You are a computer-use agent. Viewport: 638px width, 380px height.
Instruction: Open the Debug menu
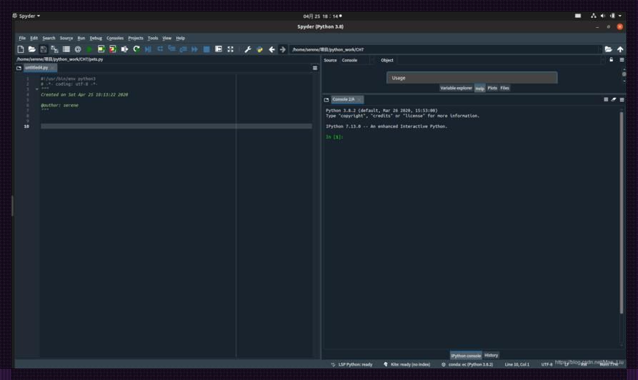96,38
